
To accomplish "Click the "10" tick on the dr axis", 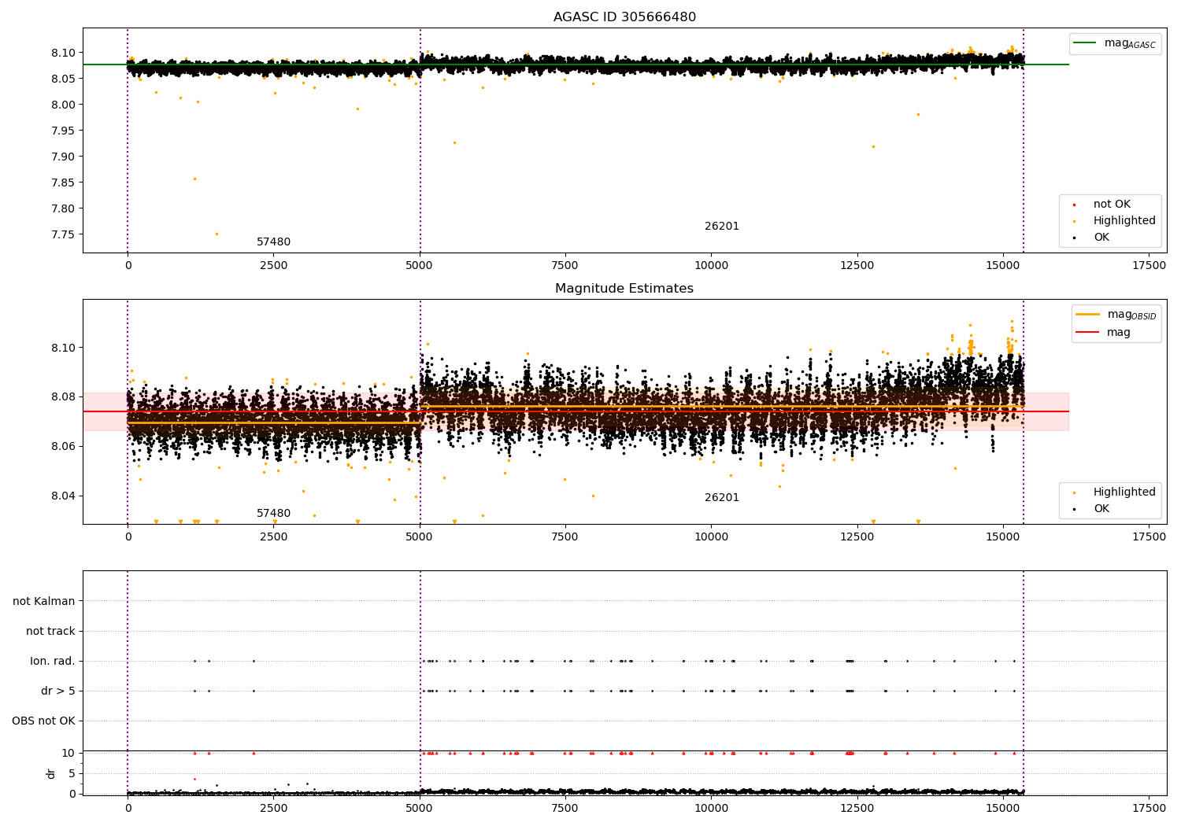I will click(68, 754).
